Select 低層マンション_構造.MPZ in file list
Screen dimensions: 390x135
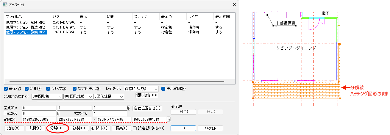(26, 27)
